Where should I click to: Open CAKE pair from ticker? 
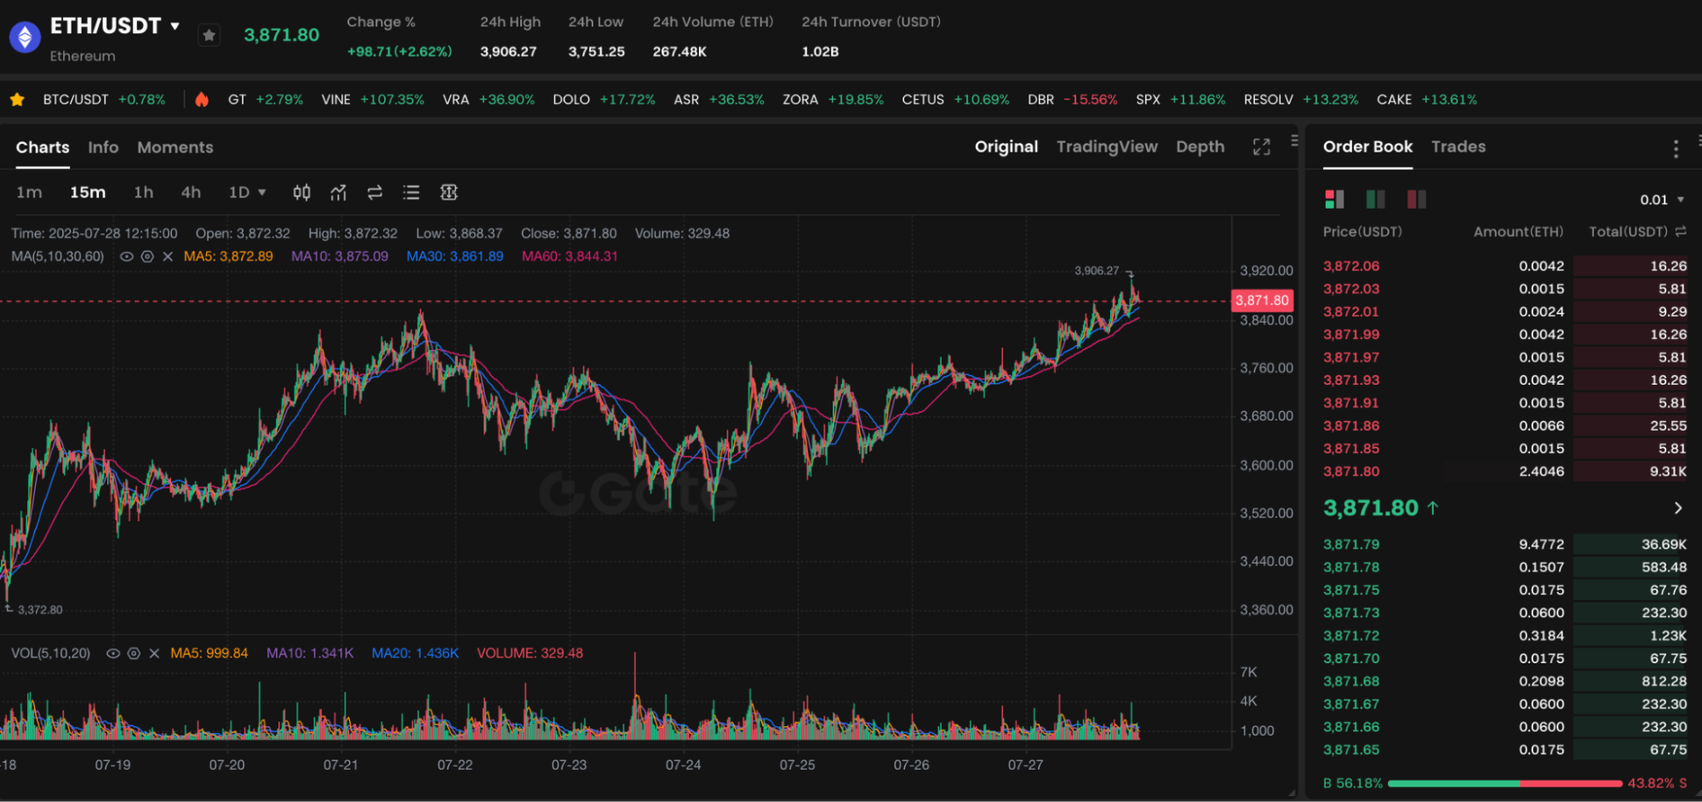click(1427, 100)
